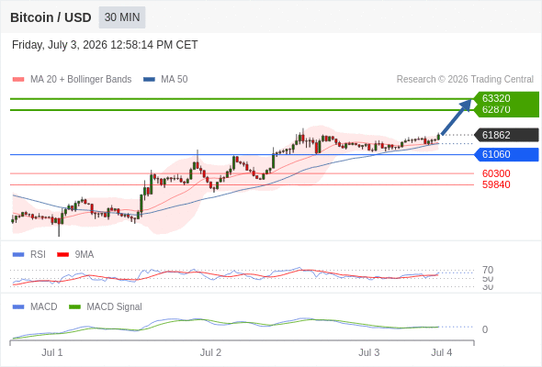
Task: Click the Bitcoin / USD title
Action: 51,17
